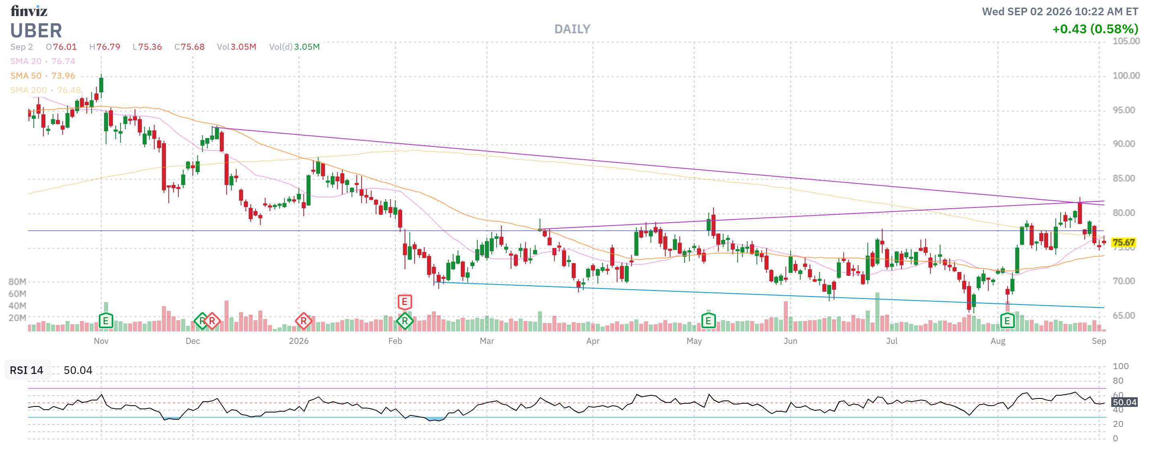The image size is (1149, 451).
Task: Click the SMA 20 legend entry
Action: pyautogui.click(x=43, y=61)
